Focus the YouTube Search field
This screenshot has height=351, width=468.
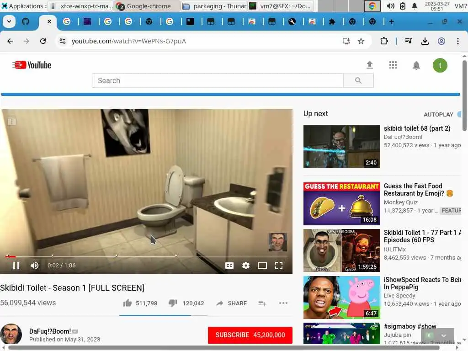pyautogui.click(x=218, y=80)
